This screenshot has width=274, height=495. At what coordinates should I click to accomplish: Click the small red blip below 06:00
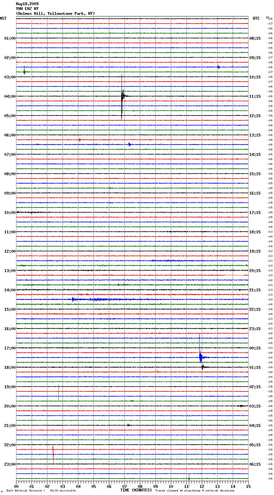(80, 140)
